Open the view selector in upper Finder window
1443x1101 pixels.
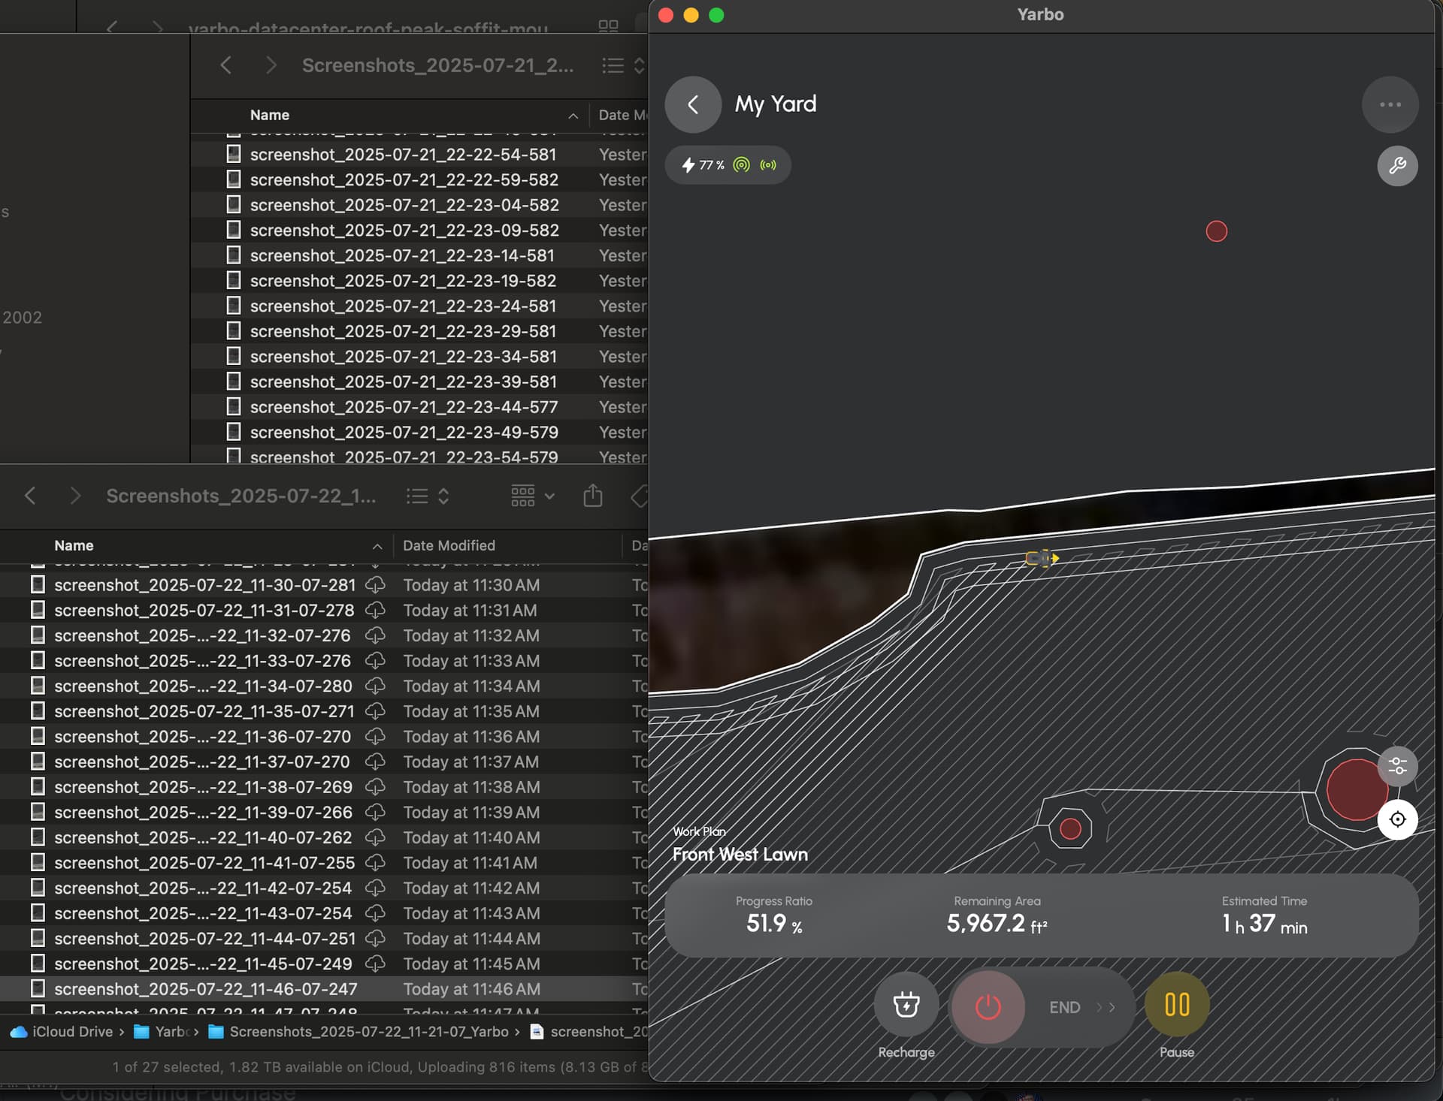622,65
